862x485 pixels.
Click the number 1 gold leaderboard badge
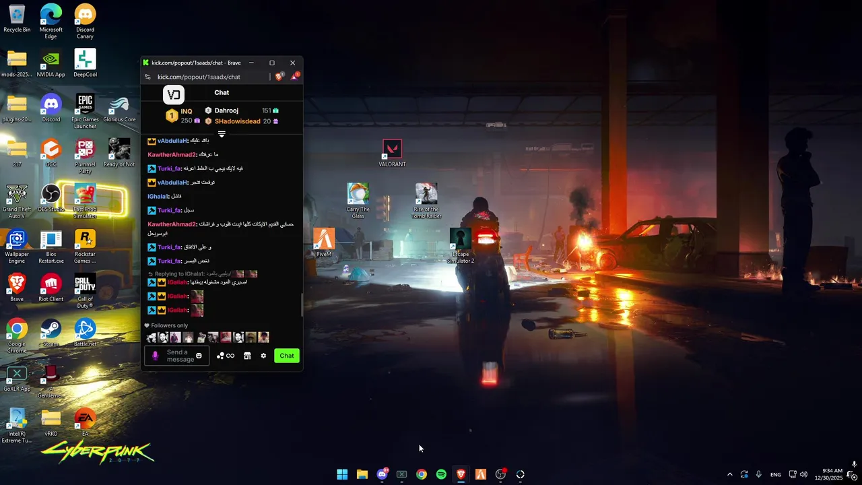(172, 116)
